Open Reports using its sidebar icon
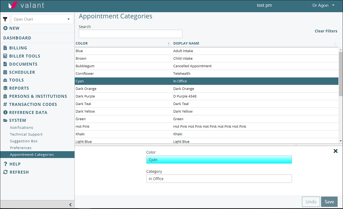 5,88
